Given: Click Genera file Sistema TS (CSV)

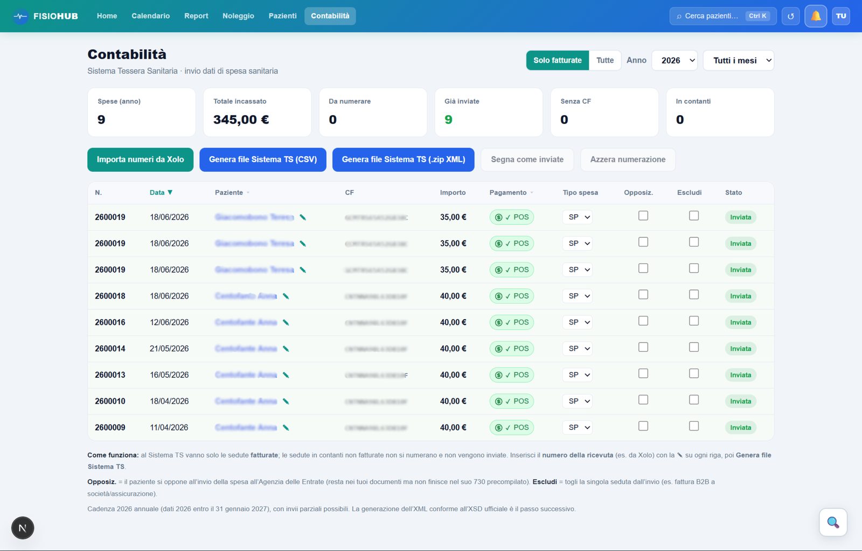Looking at the screenshot, I should point(263,160).
